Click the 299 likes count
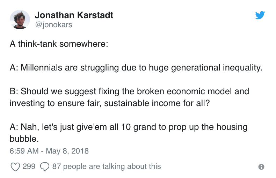The image size is (276, 178). (x=29, y=166)
